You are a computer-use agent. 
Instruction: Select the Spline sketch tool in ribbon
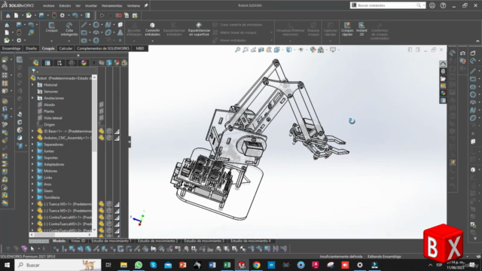108,25
